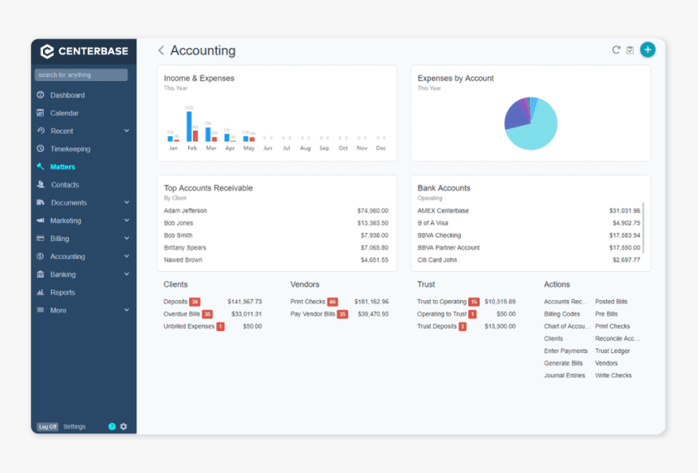Click the Banking building icon
This screenshot has width=698, height=473.
[x=41, y=274]
